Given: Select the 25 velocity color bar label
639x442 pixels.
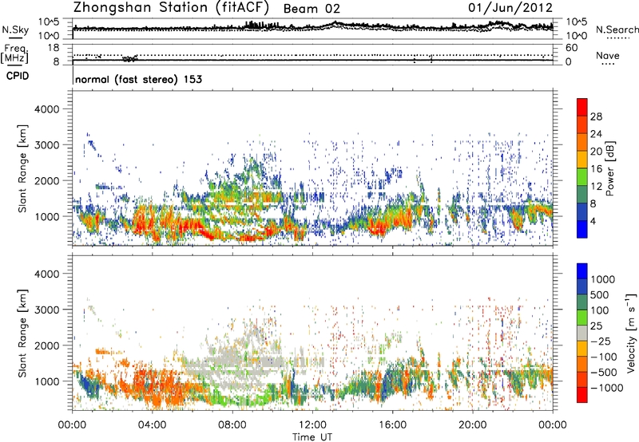Looking at the screenshot, I should [x=597, y=326].
